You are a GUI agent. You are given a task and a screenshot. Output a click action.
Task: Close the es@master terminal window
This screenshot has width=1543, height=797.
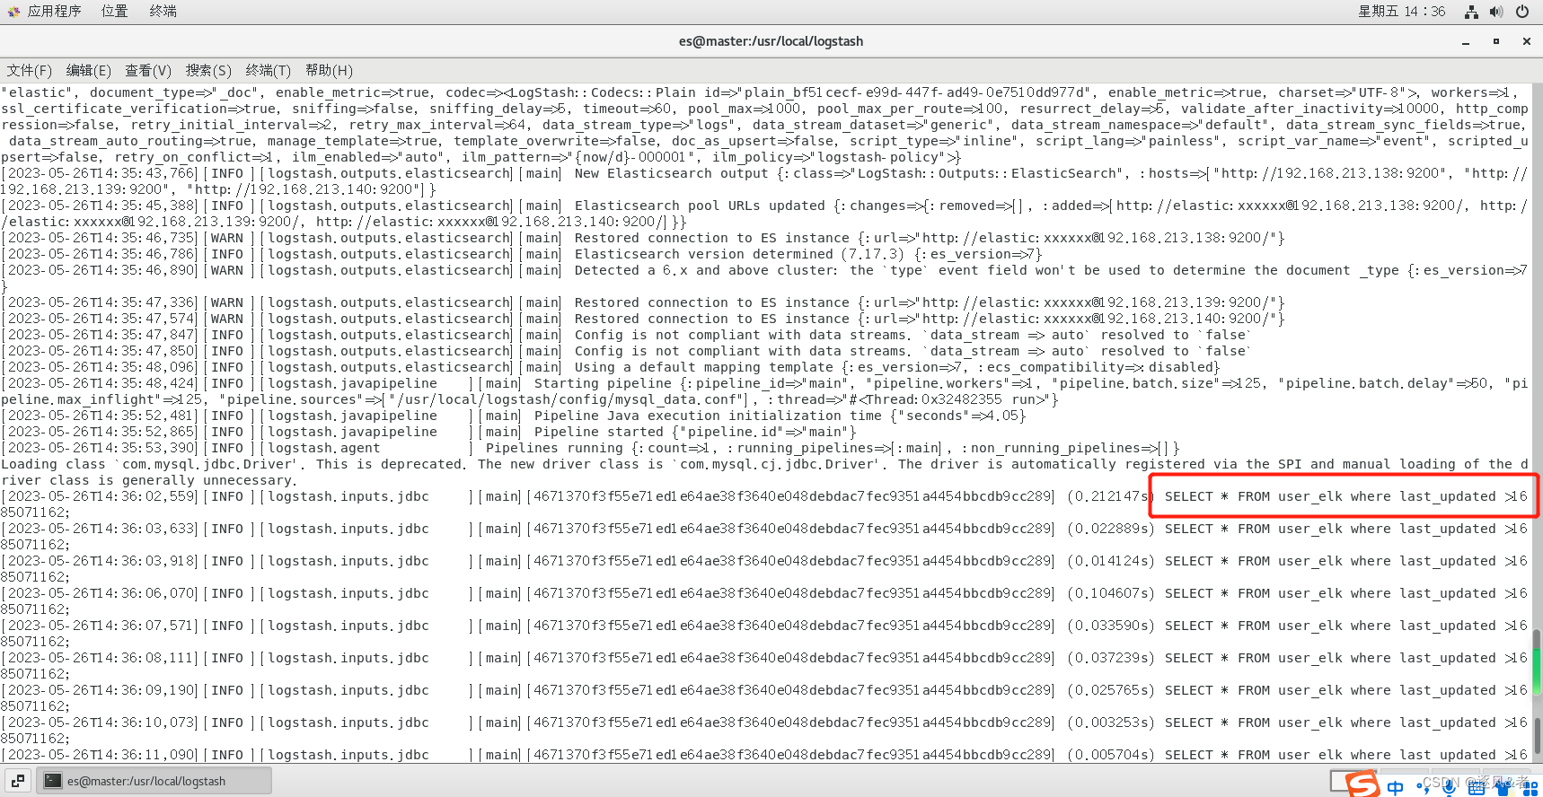[1527, 41]
